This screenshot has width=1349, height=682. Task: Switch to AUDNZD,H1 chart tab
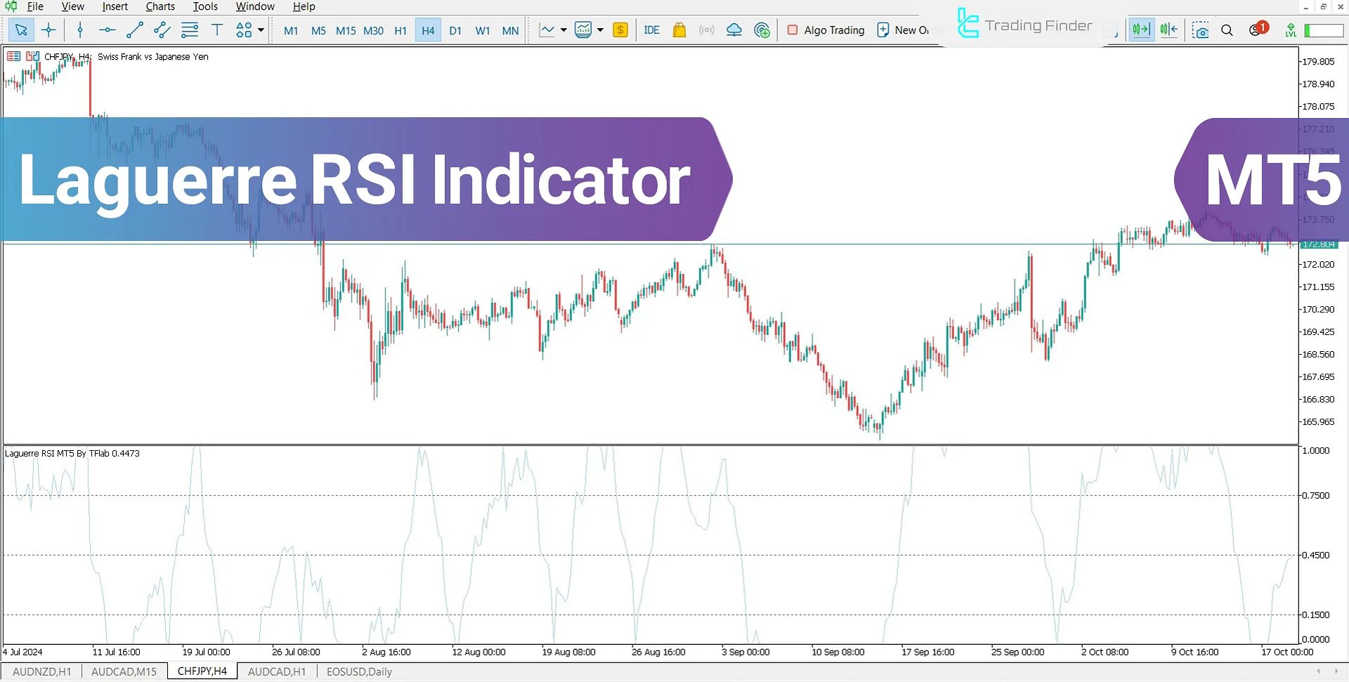click(x=42, y=671)
